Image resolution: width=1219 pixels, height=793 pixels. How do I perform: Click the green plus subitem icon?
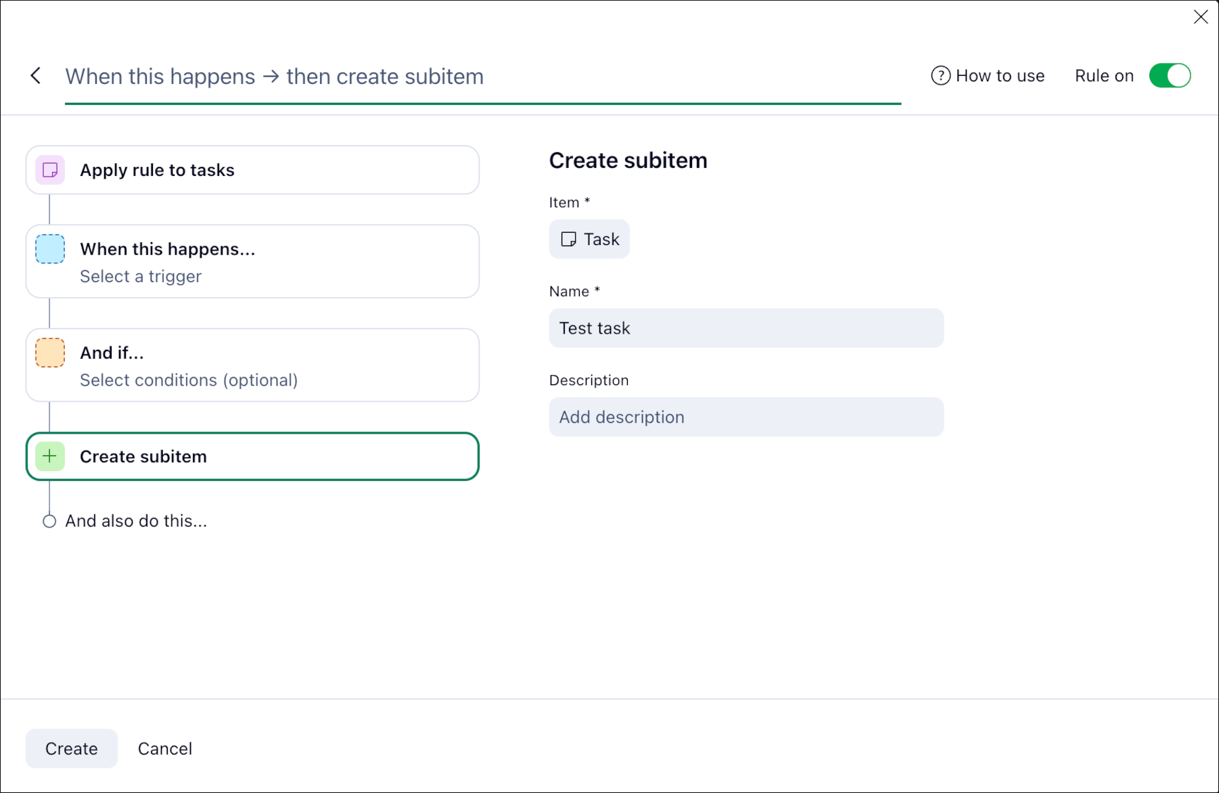(x=50, y=457)
